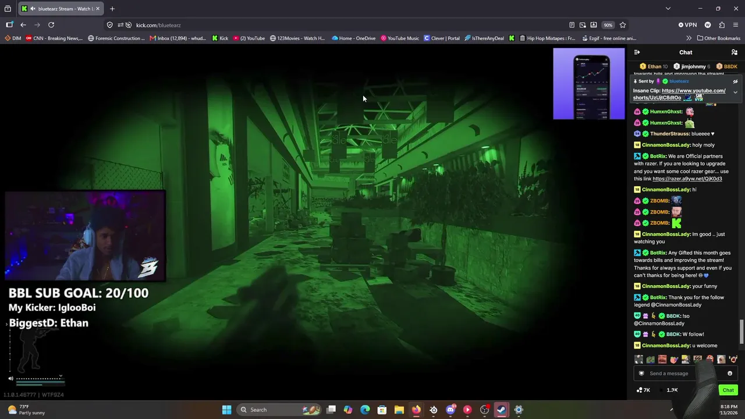Open the site security shield icon
Screen dimensions: 745x419
(x=109, y=25)
